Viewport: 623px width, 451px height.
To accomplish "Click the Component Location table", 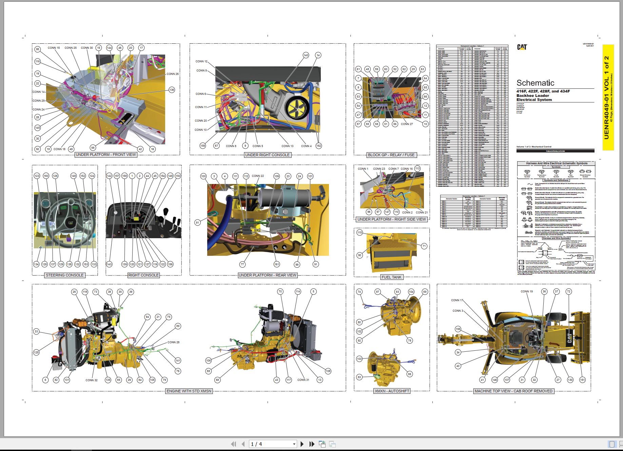I will click(x=472, y=116).
